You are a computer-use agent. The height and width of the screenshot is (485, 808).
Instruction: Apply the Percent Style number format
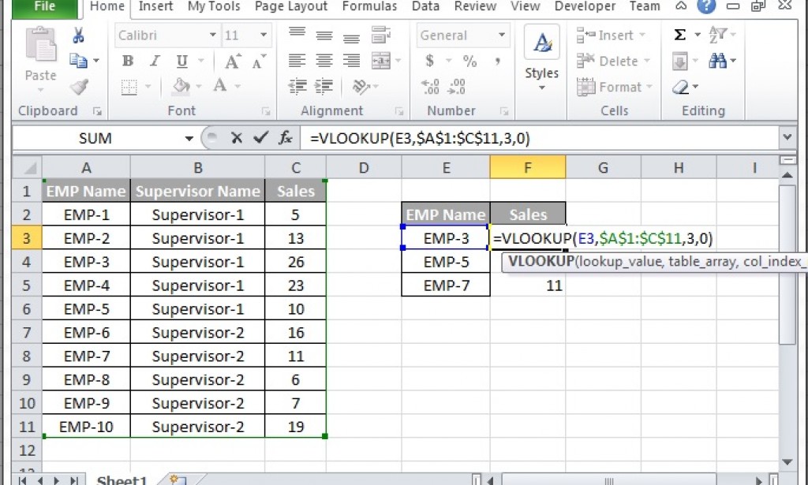(x=469, y=60)
